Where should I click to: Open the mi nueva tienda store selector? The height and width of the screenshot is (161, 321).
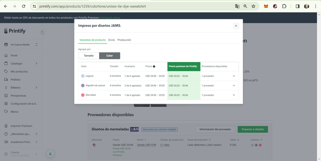point(21,44)
